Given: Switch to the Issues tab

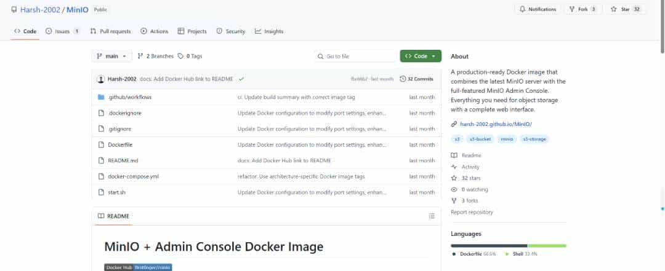Looking at the screenshot, I should point(62,31).
